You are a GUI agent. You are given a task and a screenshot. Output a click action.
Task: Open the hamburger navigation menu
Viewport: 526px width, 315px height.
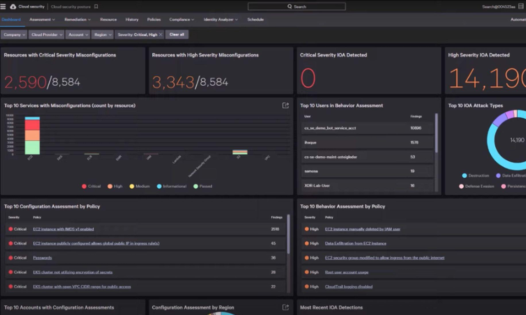(x=3, y=7)
